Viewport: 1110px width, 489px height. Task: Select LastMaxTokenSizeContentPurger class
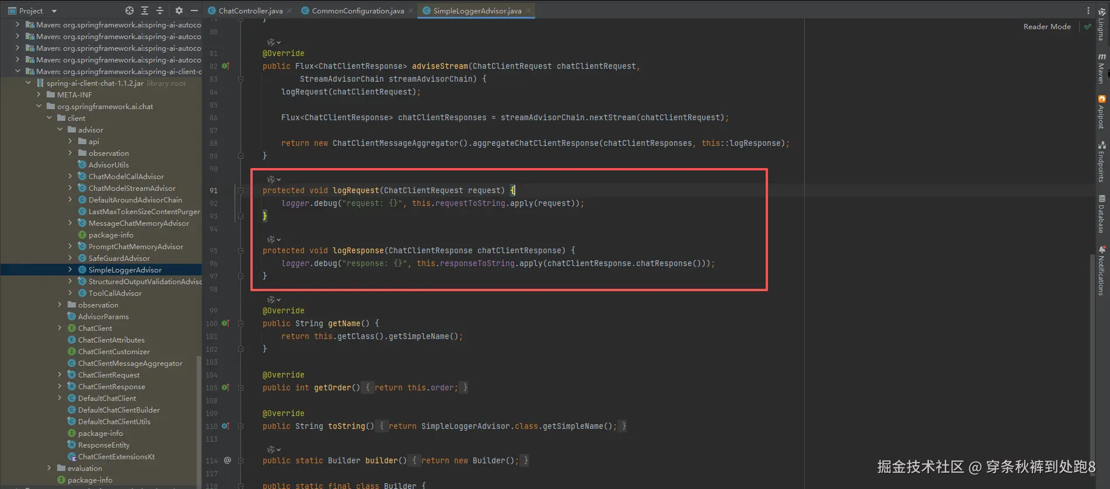point(144,211)
